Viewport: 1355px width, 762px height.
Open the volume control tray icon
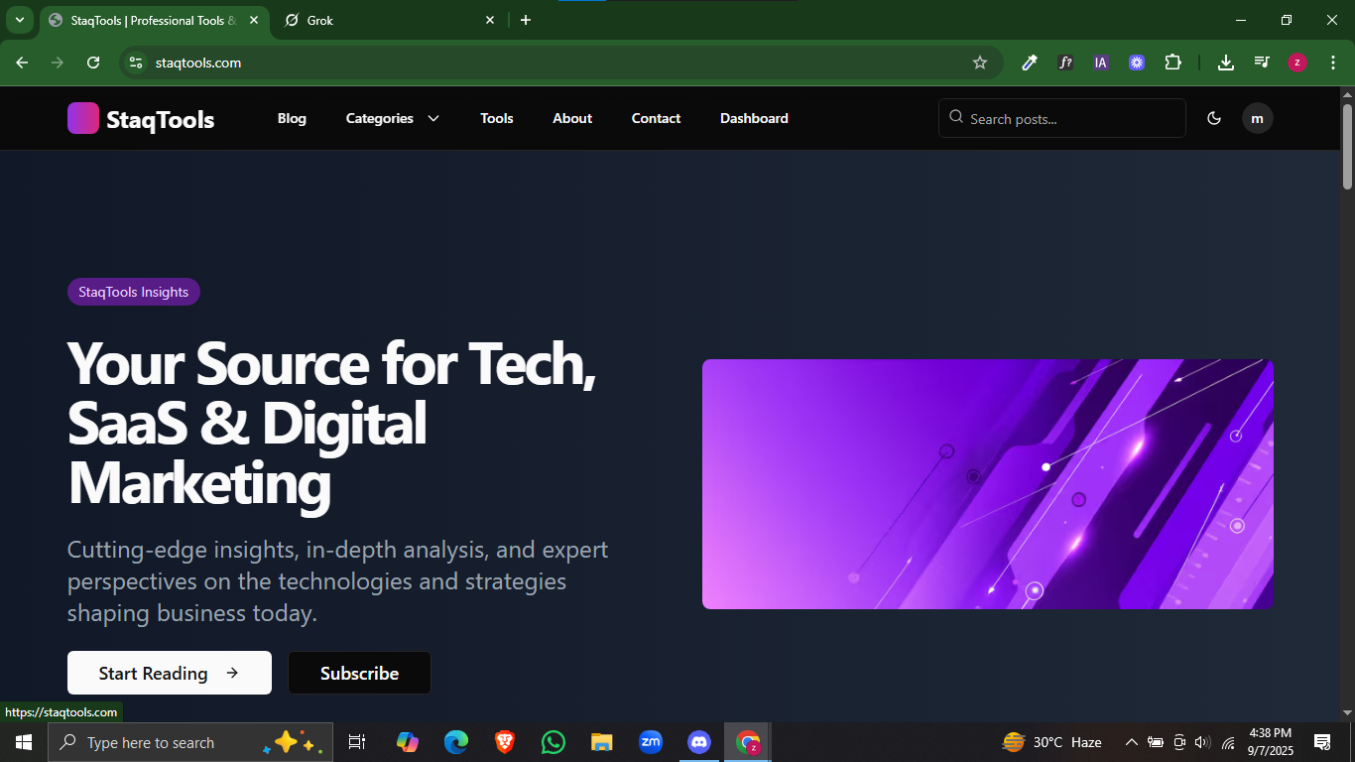[1203, 742]
